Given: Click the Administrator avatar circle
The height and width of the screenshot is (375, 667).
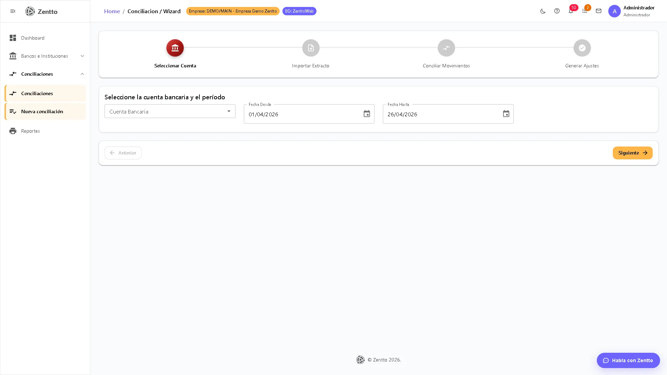Looking at the screenshot, I should (x=614, y=11).
